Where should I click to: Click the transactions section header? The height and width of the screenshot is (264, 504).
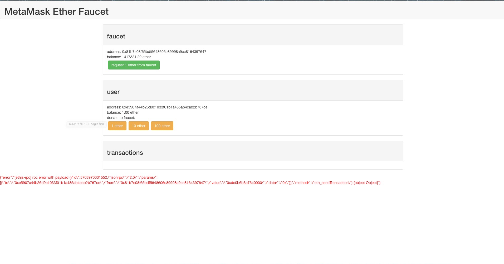(125, 152)
